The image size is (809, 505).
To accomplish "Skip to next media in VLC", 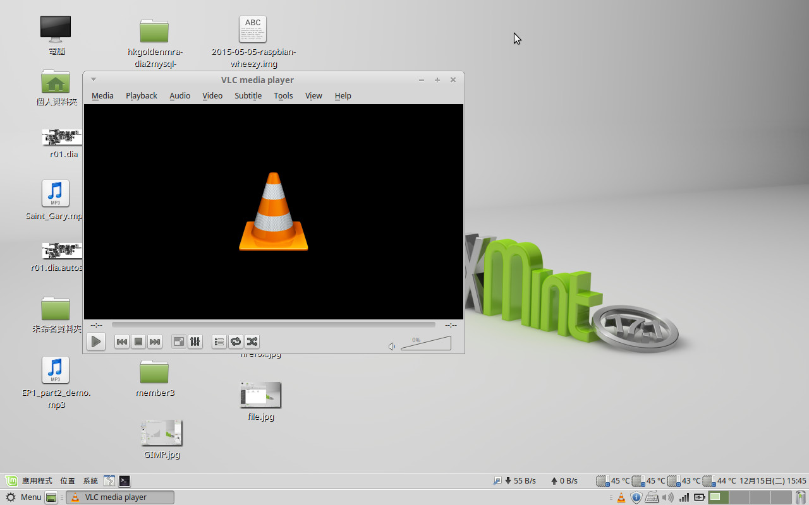I will (155, 342).
